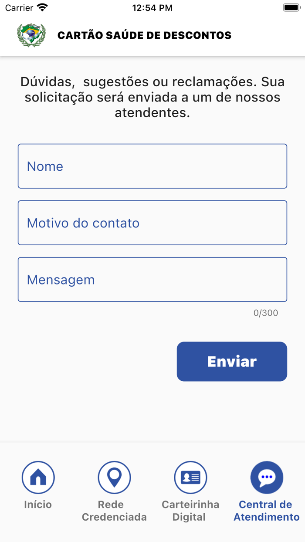The image size is (305, 542).
Task: Tap the CARTÃO SAÚDE DE DESCONTOS title
Action: (144, 35)
